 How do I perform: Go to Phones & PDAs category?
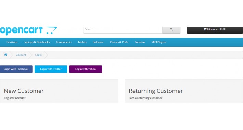[x=119, y=42]
